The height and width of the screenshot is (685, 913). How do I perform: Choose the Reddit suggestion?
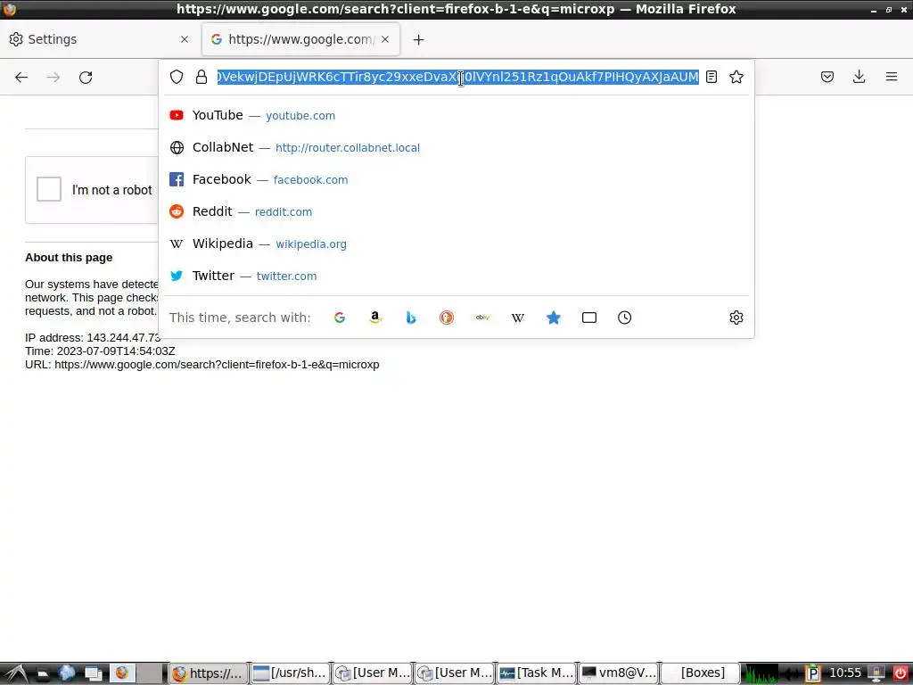[456, 211]
